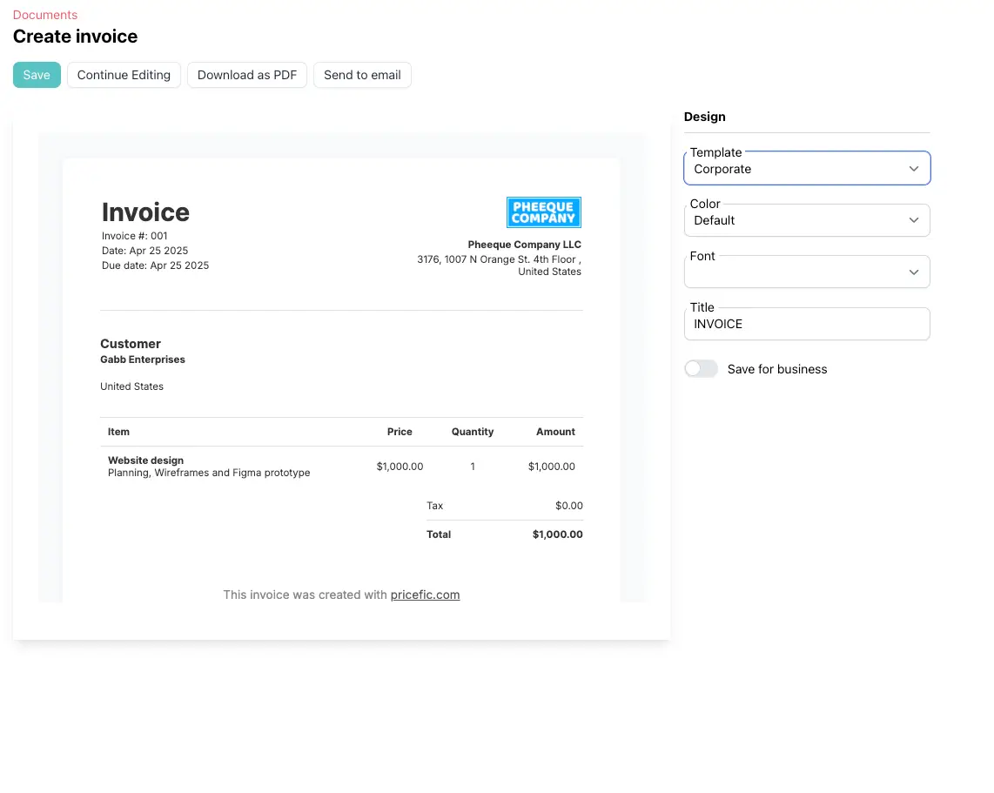This screenshot has height=793, width=994.
Task: Click the Item column header
Action: [x=118, y=432]
